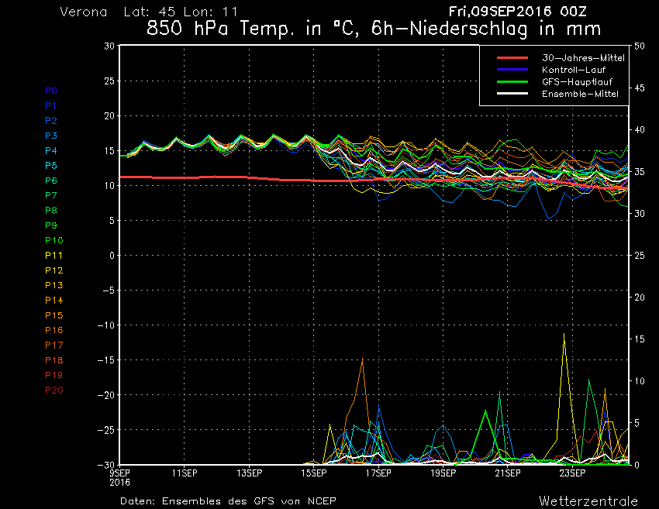Select the "Ensemble-Mittel" legend label
The height and width of the screenshot is (509, 659).
click(x=580, y=94)
